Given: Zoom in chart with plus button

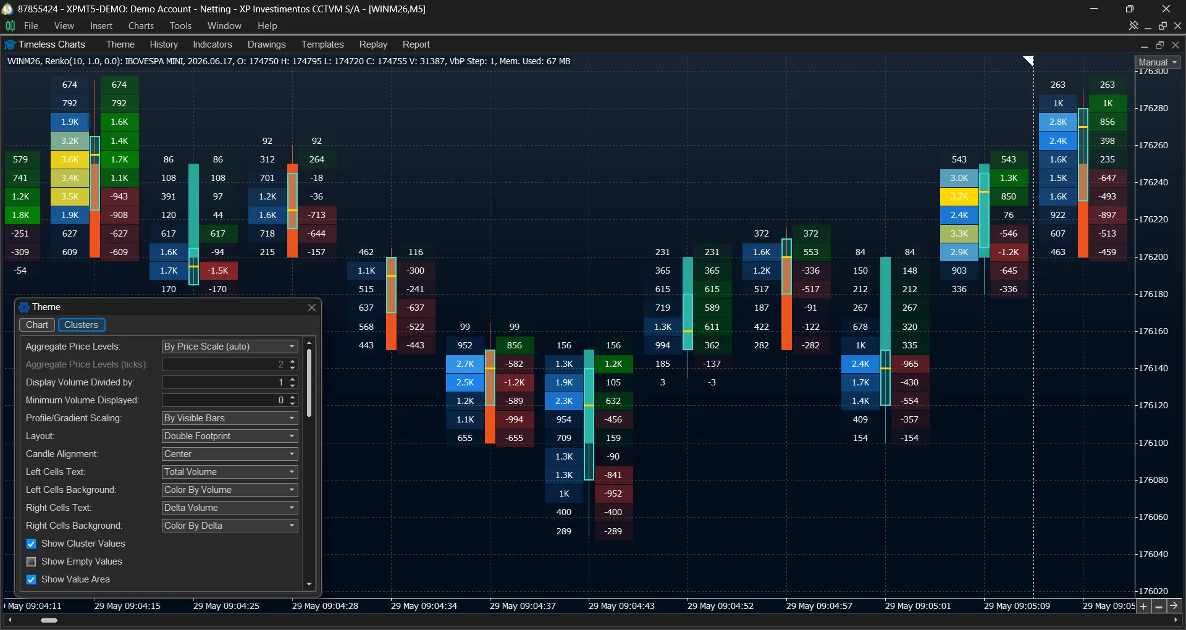Looking at the screenshot, I should click(1143, 607).
